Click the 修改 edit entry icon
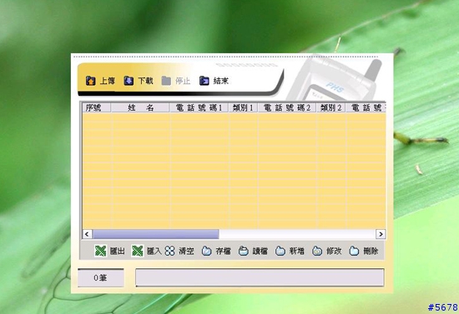 [x=317, y=251]
